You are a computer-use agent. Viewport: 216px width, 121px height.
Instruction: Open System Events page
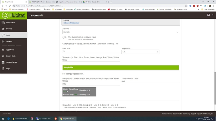(x=13, y=62)
